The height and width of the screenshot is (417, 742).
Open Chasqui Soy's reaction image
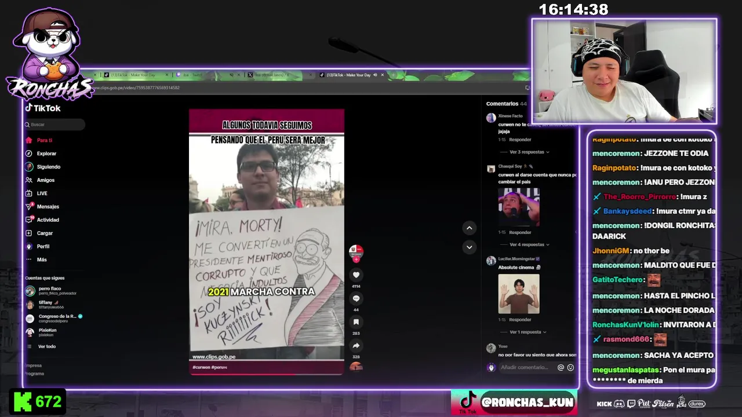point(519,207)
